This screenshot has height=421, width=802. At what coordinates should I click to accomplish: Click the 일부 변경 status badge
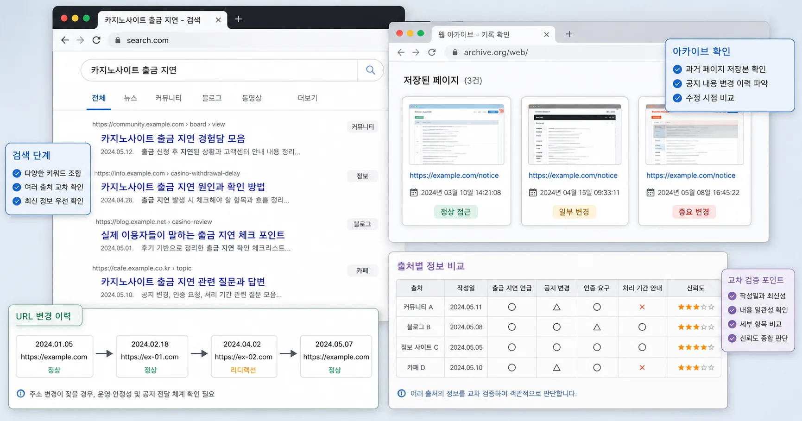click(x=574, y=212)
